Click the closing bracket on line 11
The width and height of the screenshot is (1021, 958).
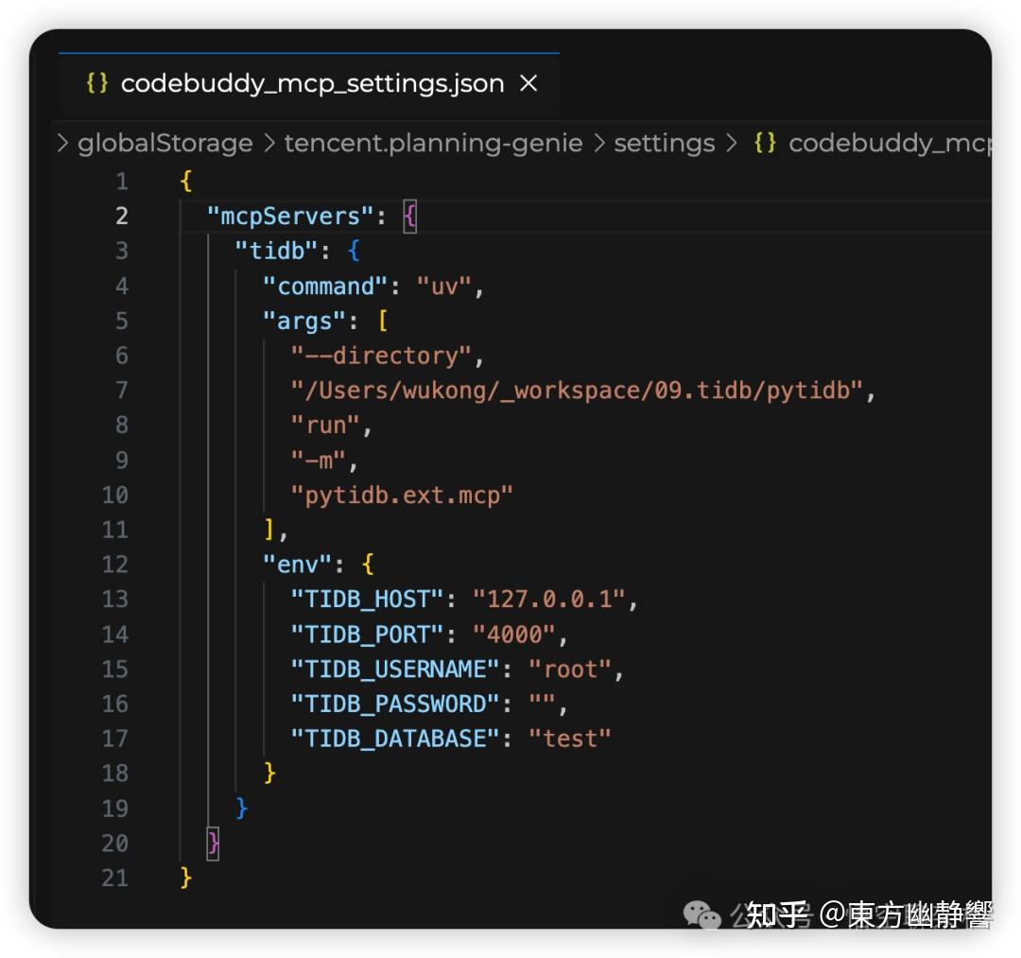pyautogui.click(x=268, y=530)
